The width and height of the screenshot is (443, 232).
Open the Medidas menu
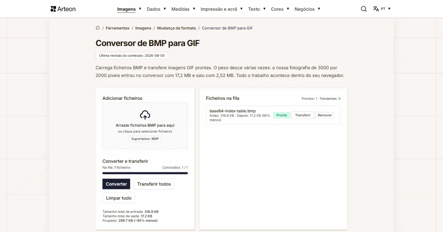[x=181, y=9]
